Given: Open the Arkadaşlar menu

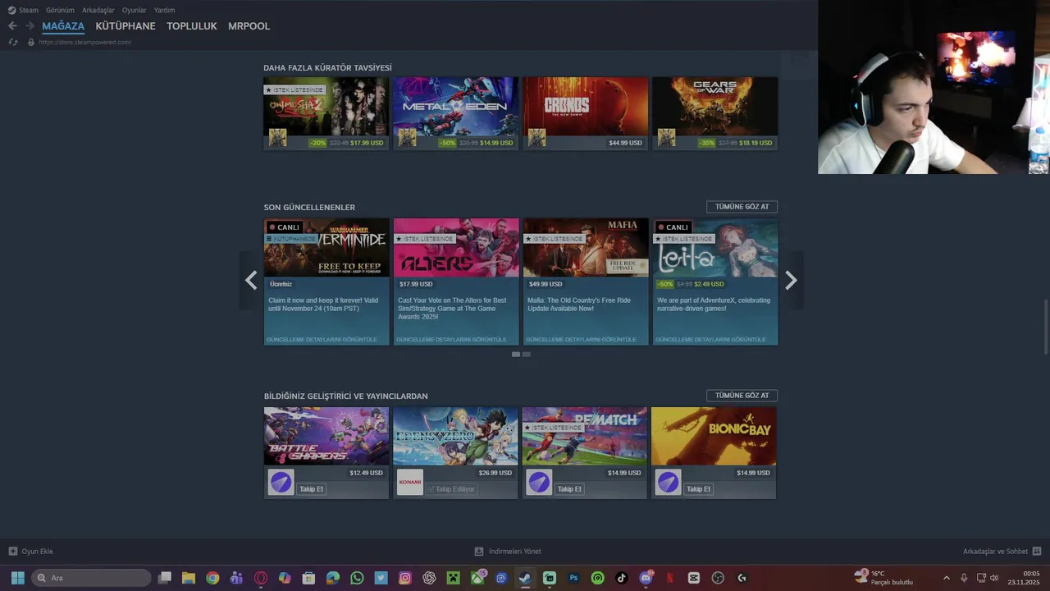Looking at the screenshot, I should (98, 10).
